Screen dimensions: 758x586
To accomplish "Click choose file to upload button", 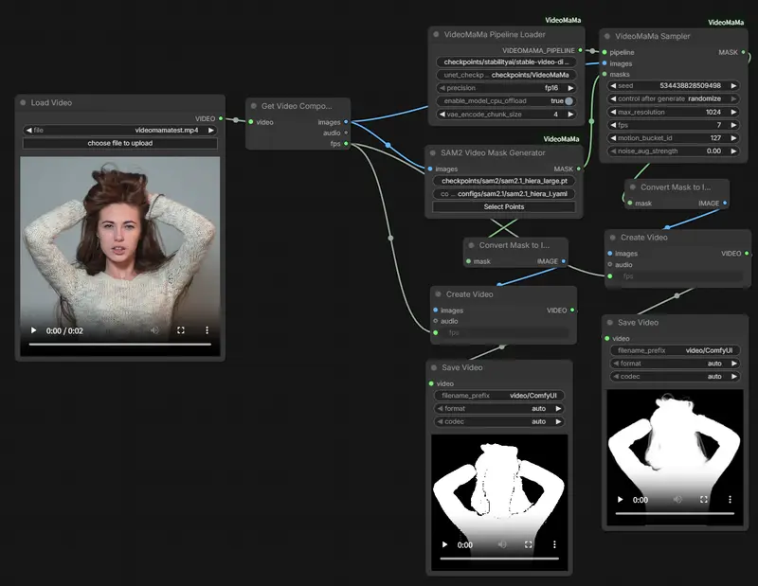I will coord(120,143).
